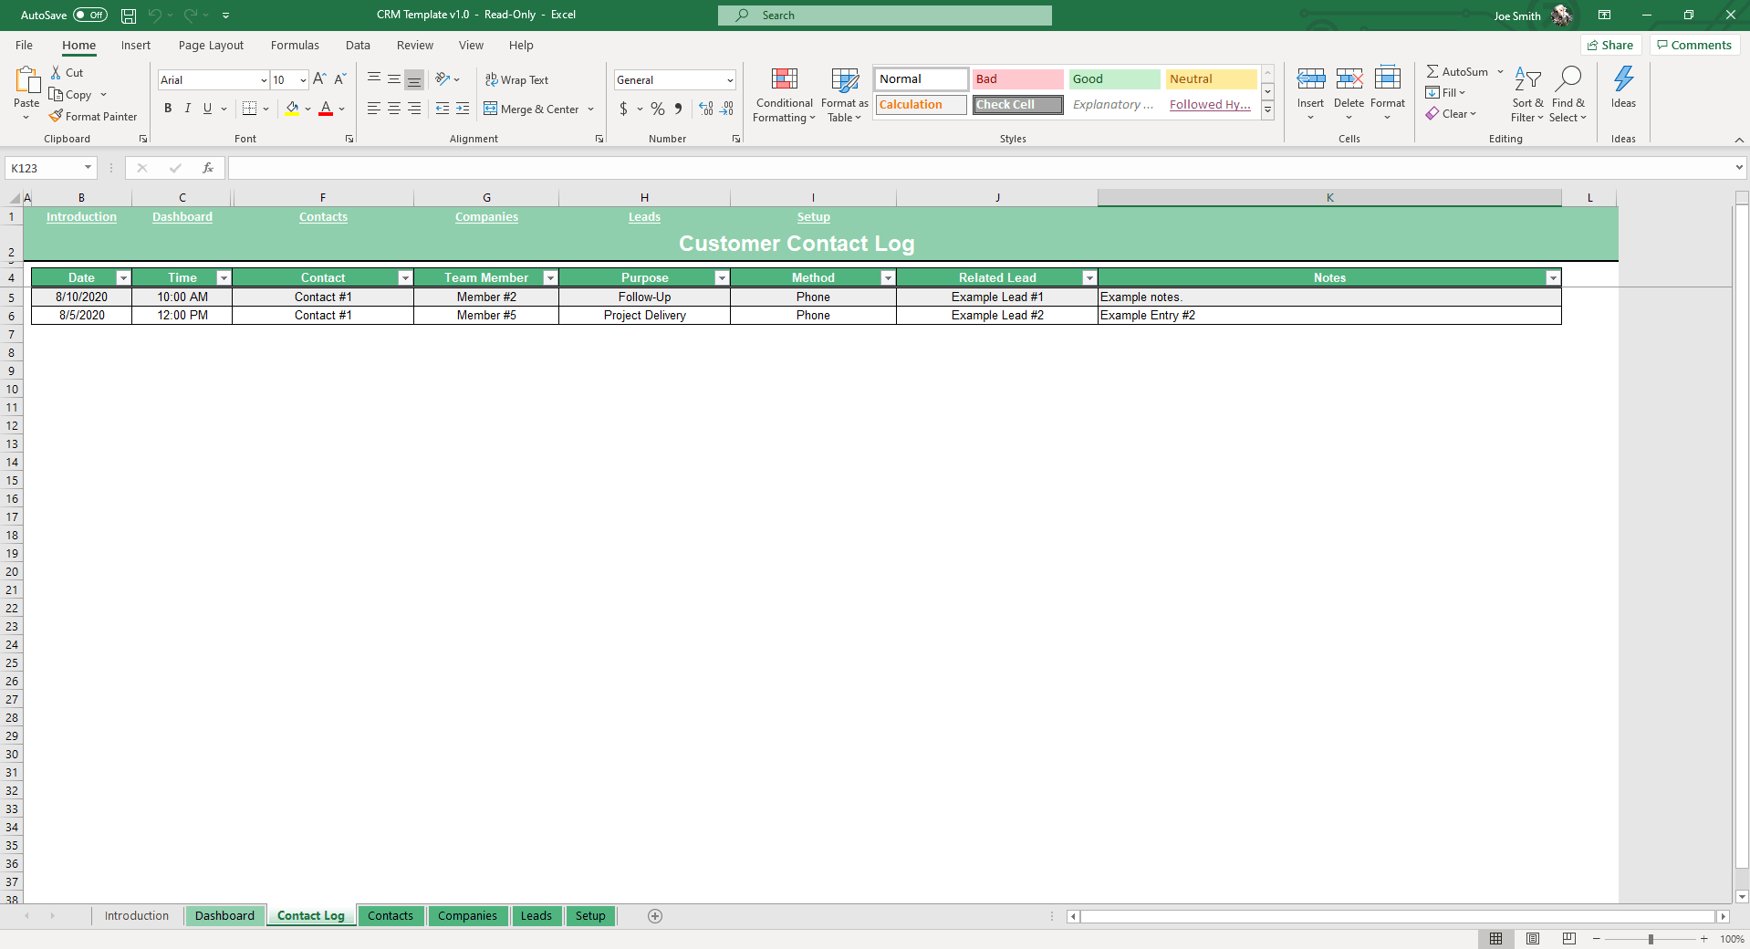
Task: Click the Decrease Indent icon
Action: [x=443, y=109]
